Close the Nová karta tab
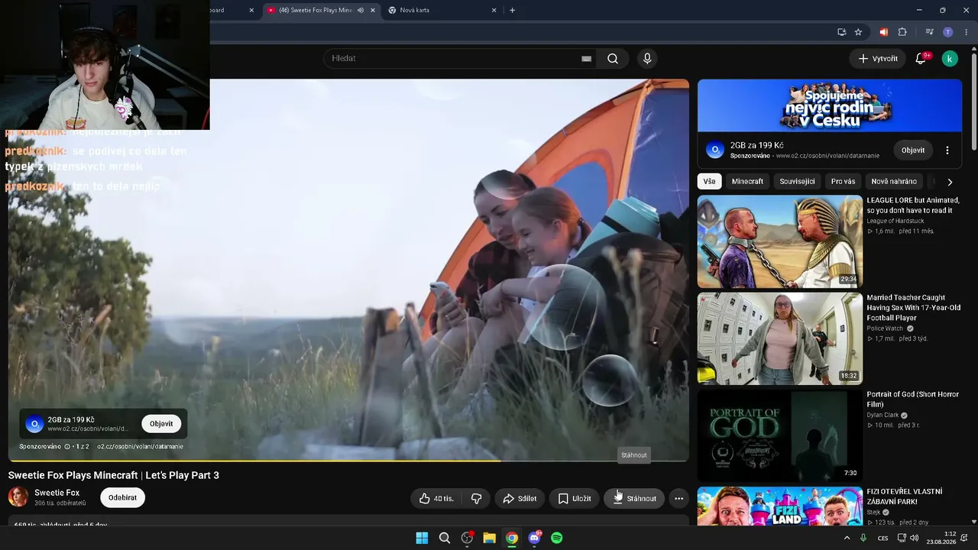Image resolution: width=978 pixels, height=550 pixels. [494, 10]
